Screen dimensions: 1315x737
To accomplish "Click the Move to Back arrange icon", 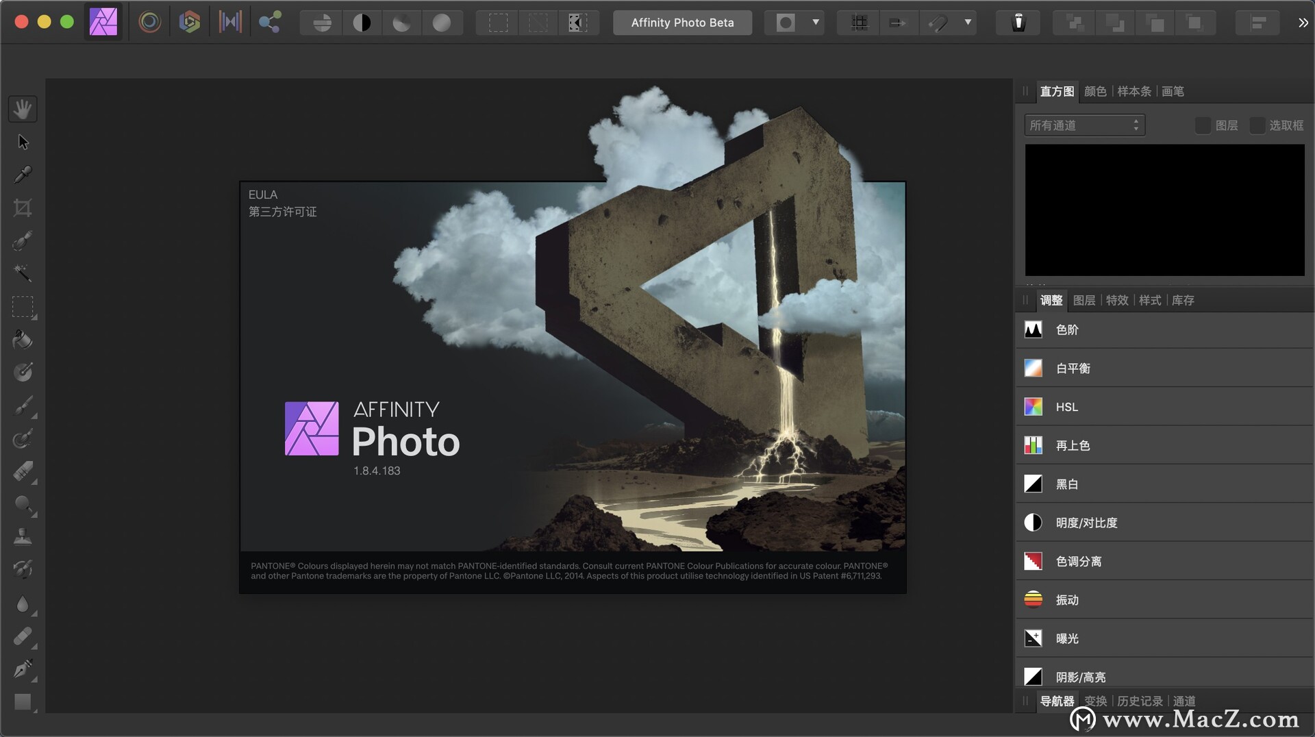I will click(x=1075, y=23).
